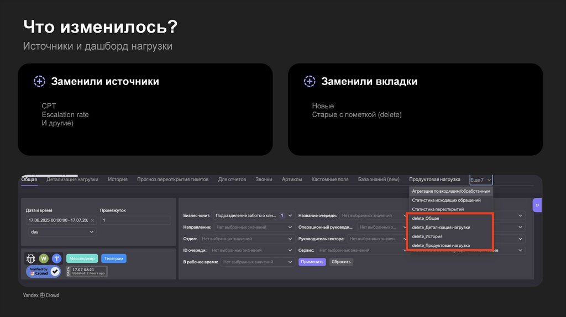Select delete_Продуктовая нагрузка menu item

[451, 245]
